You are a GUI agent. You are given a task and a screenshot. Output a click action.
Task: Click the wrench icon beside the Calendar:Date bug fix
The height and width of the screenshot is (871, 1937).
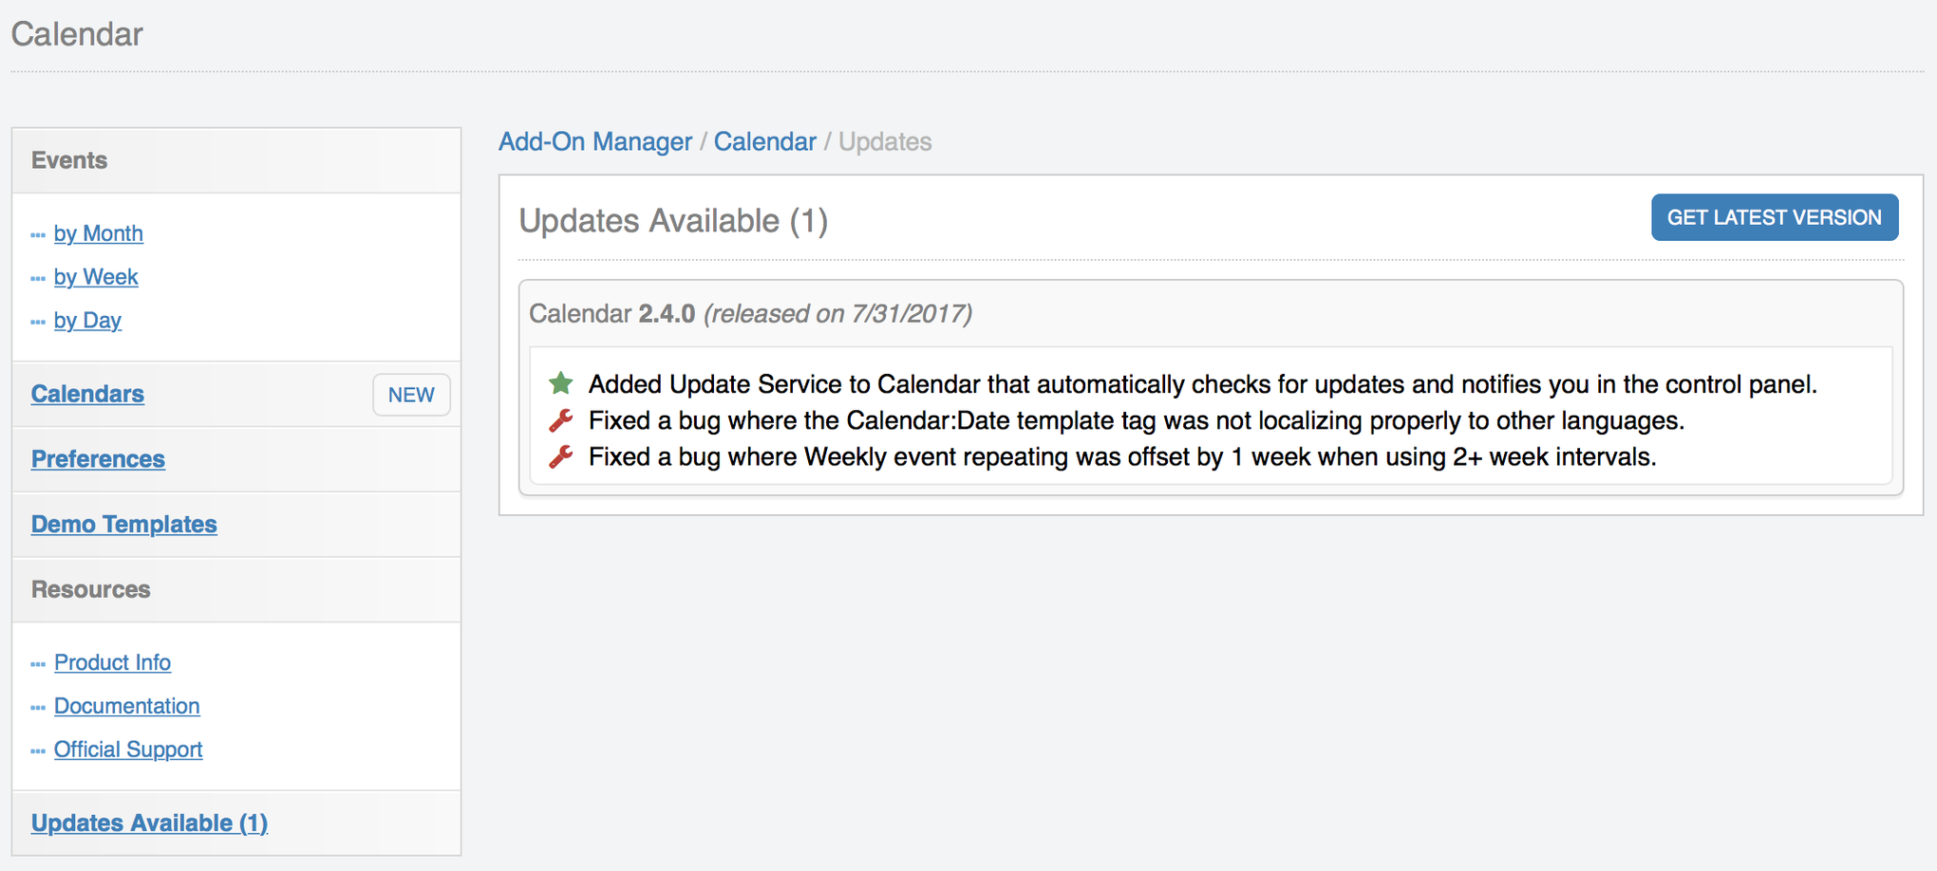tap(560, 419)
